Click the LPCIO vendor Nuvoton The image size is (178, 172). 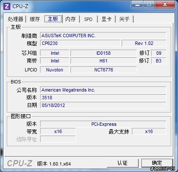(x=55, y=70)
